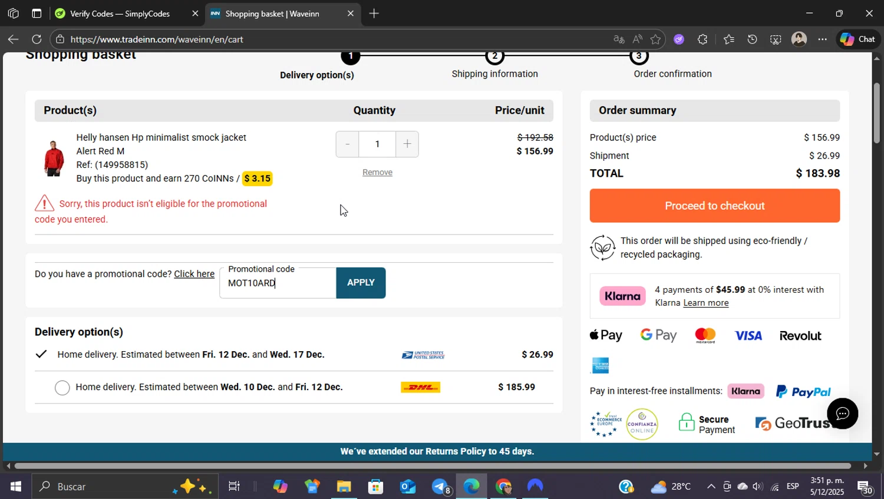
Task: Click the quantity field showing 1
Action: coord(377,144)
